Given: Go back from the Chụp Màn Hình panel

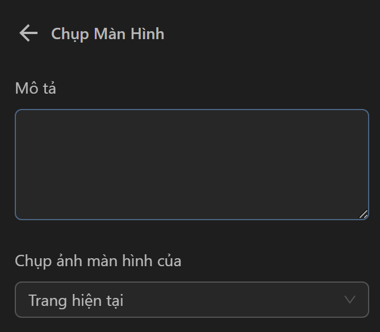Looking at the screenshot, I should [x=28, y=33].
